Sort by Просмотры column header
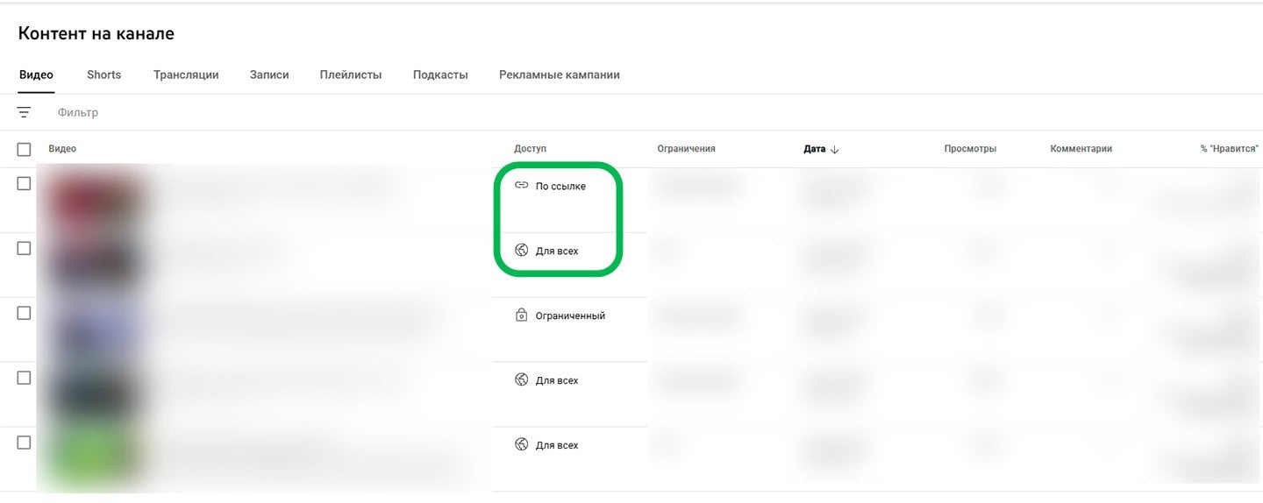The width and height of the screenshot is (1263, 503). click(x=970, y=149)
